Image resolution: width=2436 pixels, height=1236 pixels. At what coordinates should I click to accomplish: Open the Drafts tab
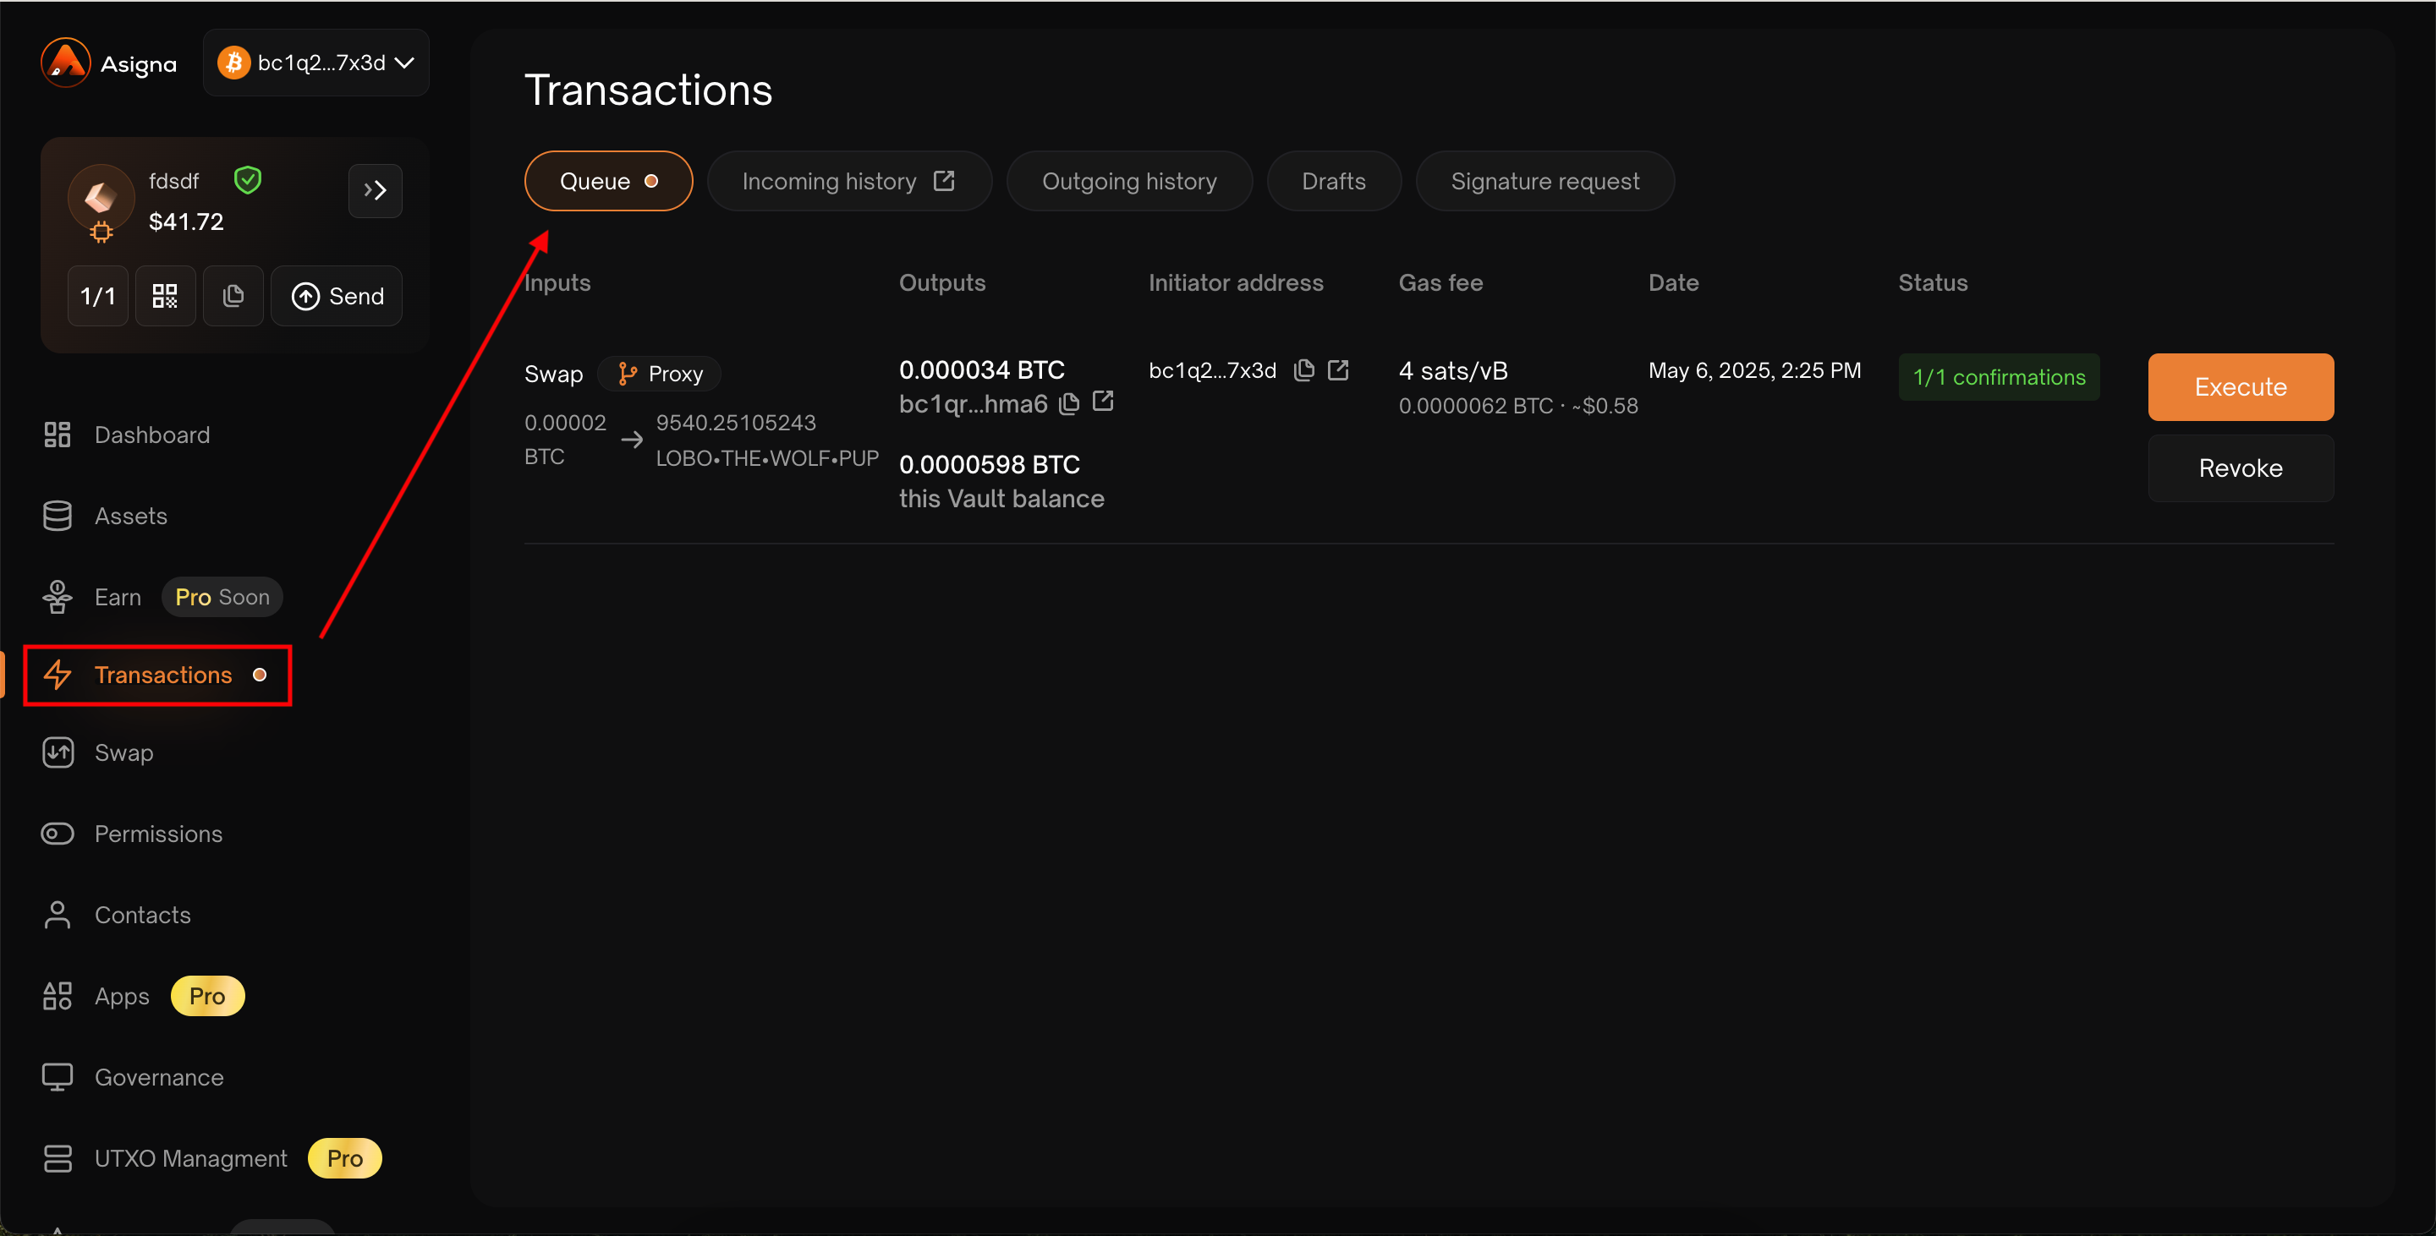coord(1332,182)
